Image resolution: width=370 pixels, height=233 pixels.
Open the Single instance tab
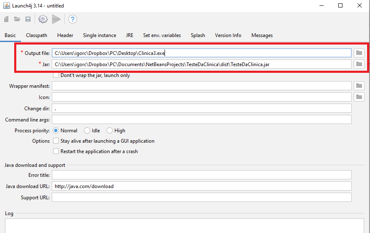[99, 35]
